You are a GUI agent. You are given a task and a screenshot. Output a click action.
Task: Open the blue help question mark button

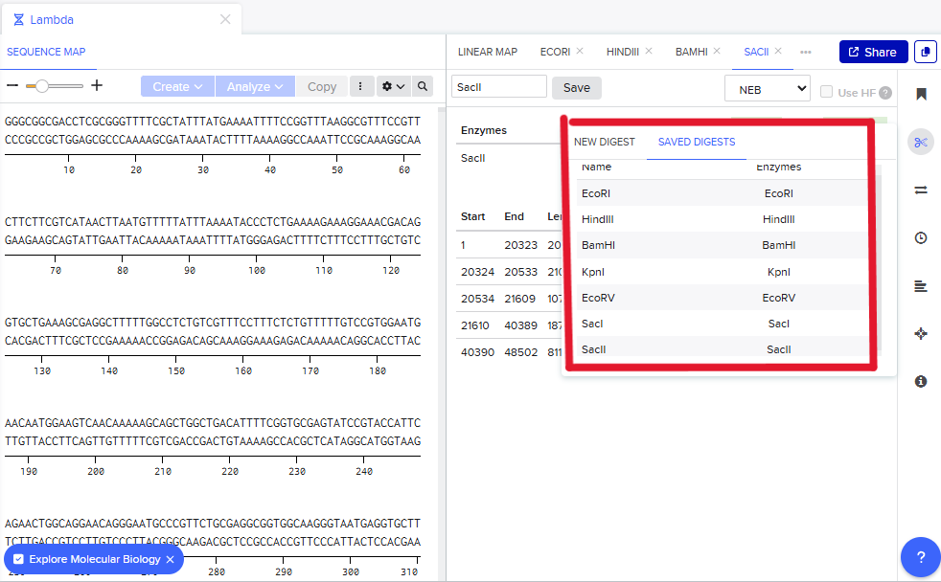(x=920, y=557)
